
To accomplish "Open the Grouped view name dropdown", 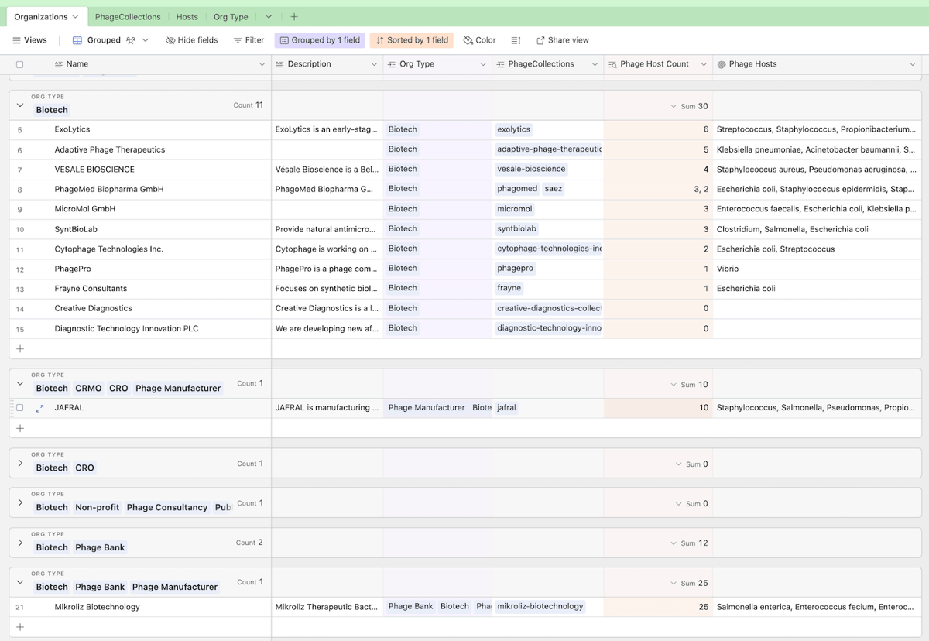I will (x=145, y=40).
